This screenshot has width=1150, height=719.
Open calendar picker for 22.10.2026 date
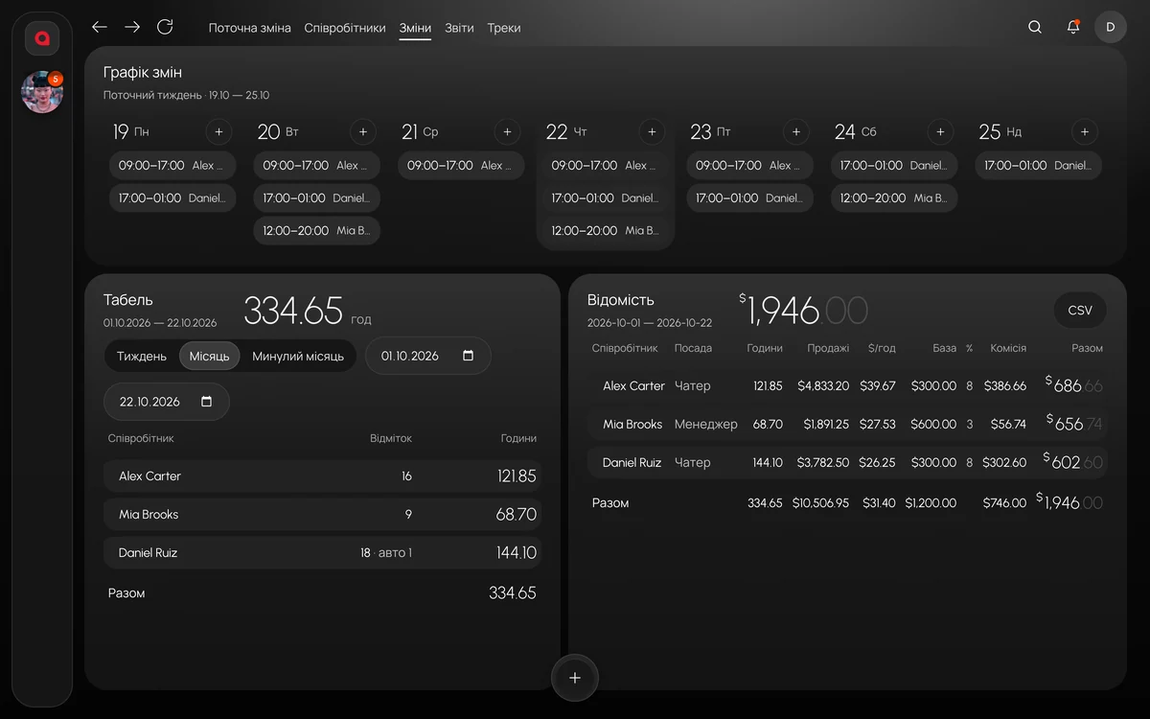[207, 402]
